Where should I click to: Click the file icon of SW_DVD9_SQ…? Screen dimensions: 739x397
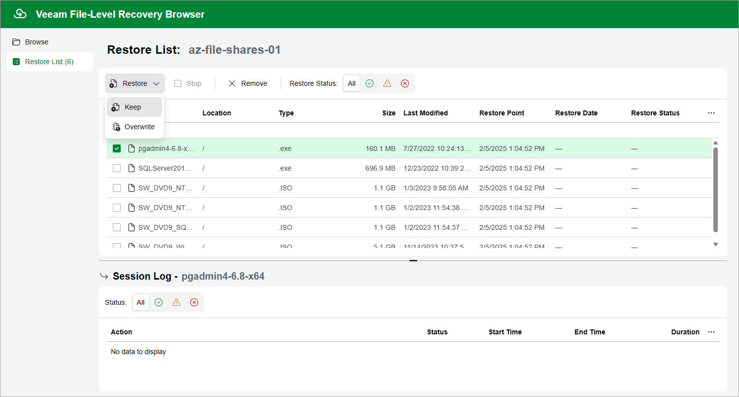[x=132, y=227]
